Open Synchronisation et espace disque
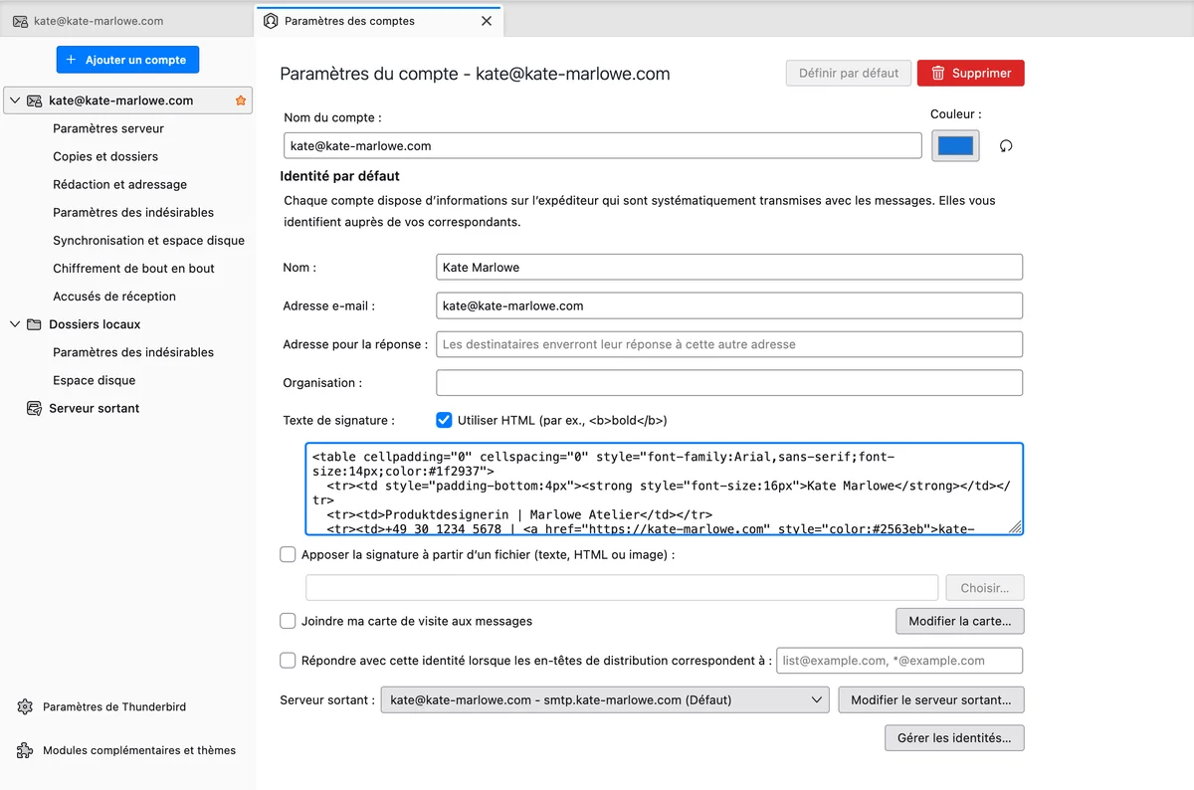The height and width of the screenshot is (790, 1194). (148, 240)
